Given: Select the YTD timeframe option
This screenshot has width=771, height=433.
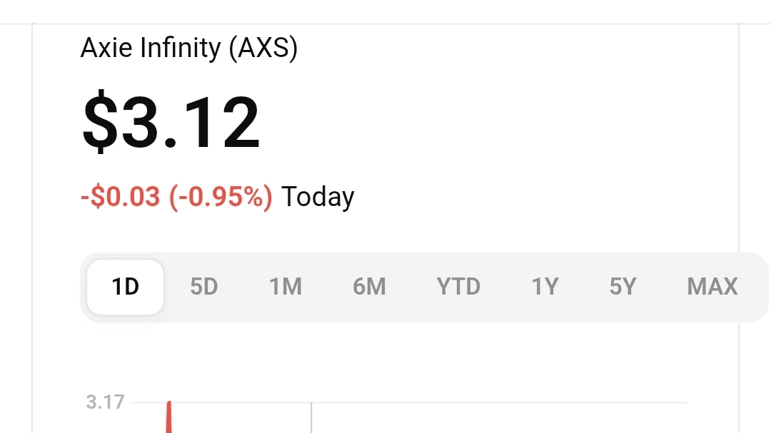Looking at the screenshot, I should click(x=458, y=286).
